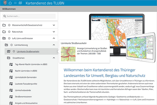Open Straßenemissionen theme

pyautogui.click(x=23, y=97)
